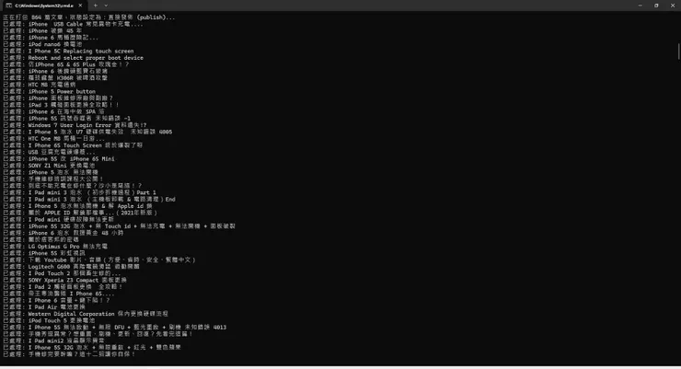Click the 'APPLE ID' 2021 line
This screenshot has height=369, width=681.
(80, 213)
